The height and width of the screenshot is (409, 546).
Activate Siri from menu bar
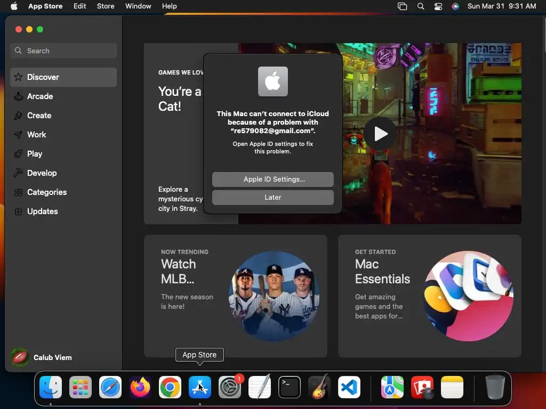[x=455, y=6]
